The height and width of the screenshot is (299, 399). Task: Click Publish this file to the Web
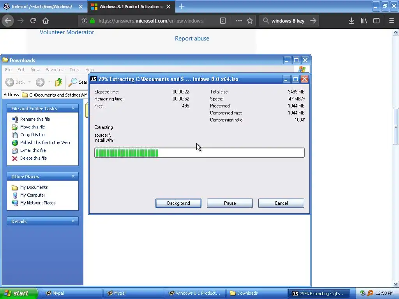45,142
